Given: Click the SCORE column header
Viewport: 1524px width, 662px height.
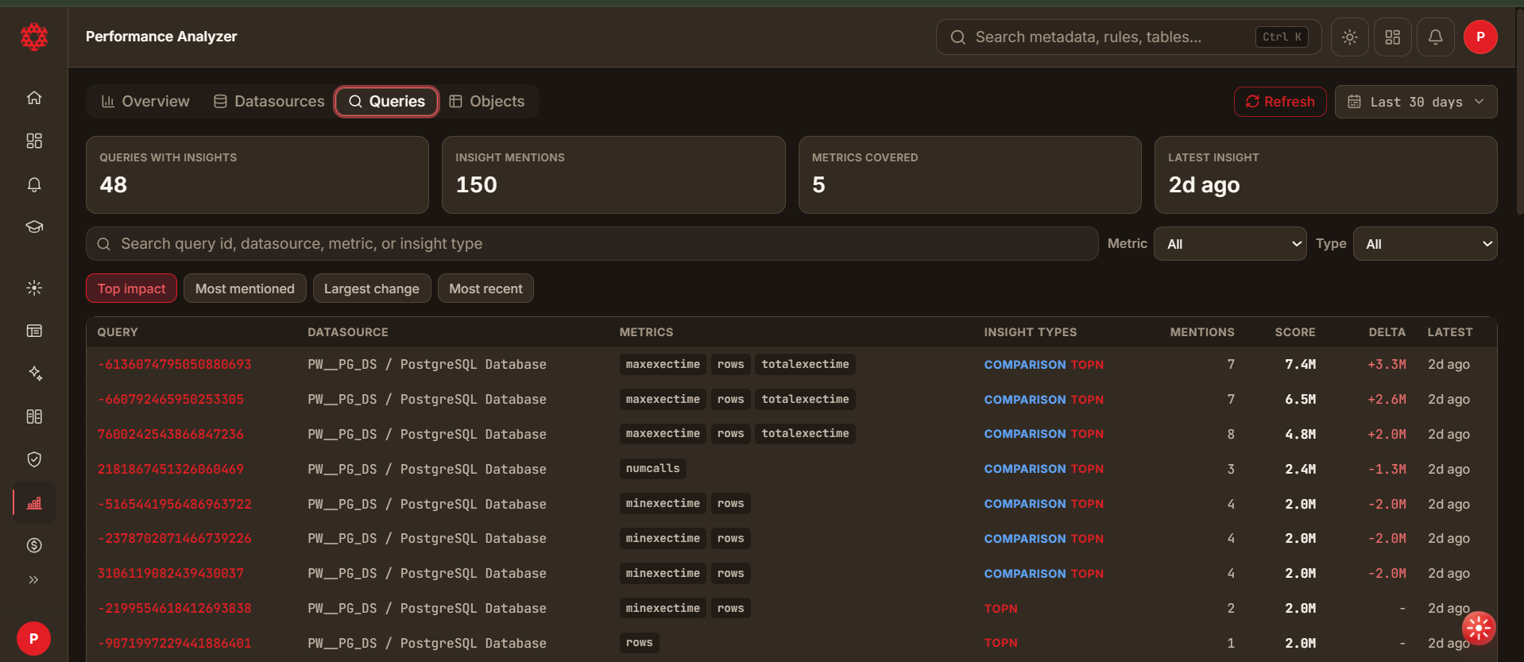Looking at the screenshot, I should coord(1295,332).
